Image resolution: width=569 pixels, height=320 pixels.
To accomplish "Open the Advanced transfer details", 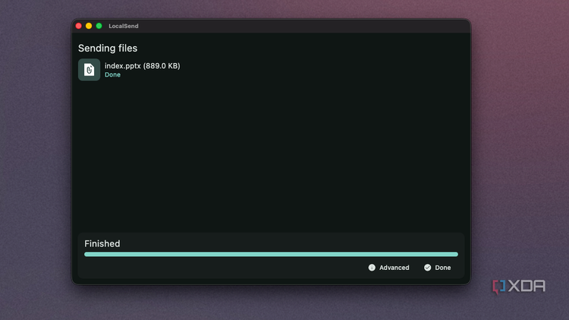I will (388, 268).
